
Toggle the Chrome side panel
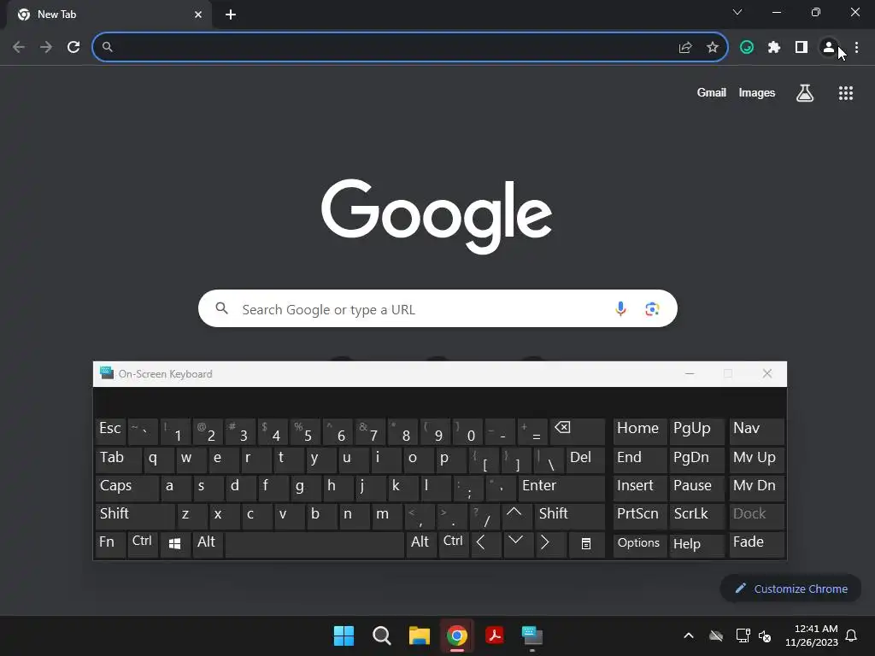802,48
